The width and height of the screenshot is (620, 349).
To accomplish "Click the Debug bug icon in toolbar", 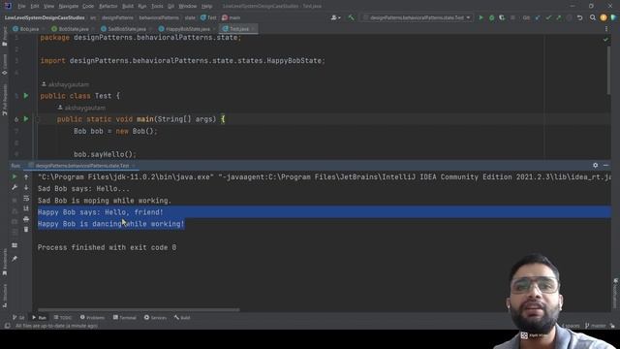I will 491,17.
